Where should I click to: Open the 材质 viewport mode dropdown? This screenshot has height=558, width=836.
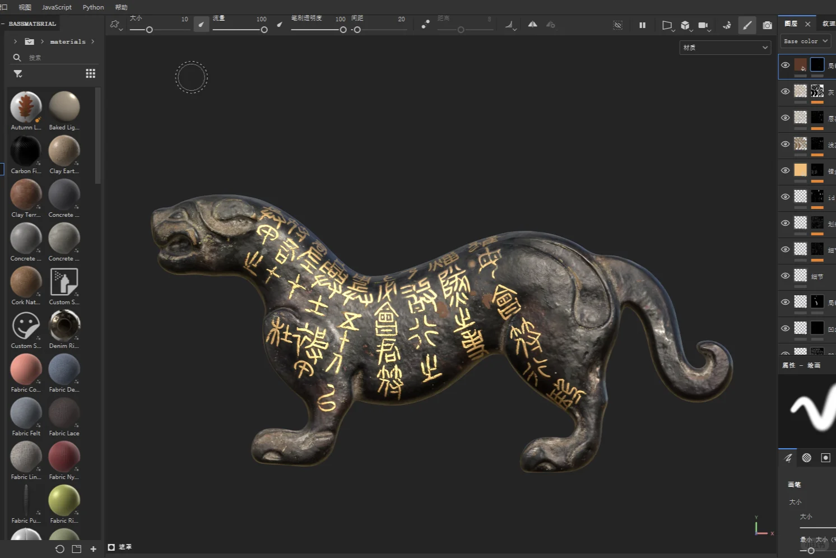point(724,48)
